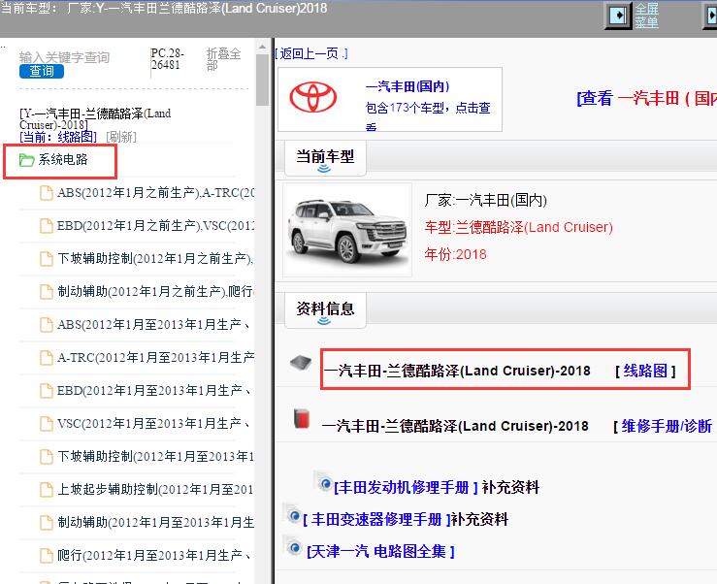
Task: Click the 全屏菜单 fullscreen icon
Action: (618, 16)
